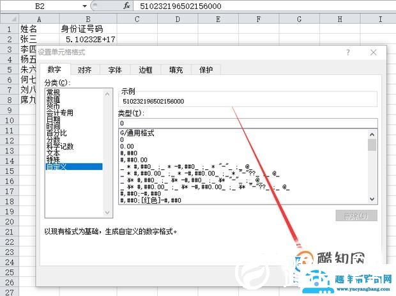Select row 2 header
Viewport: 396px width, 296px height.
[10, 39]
